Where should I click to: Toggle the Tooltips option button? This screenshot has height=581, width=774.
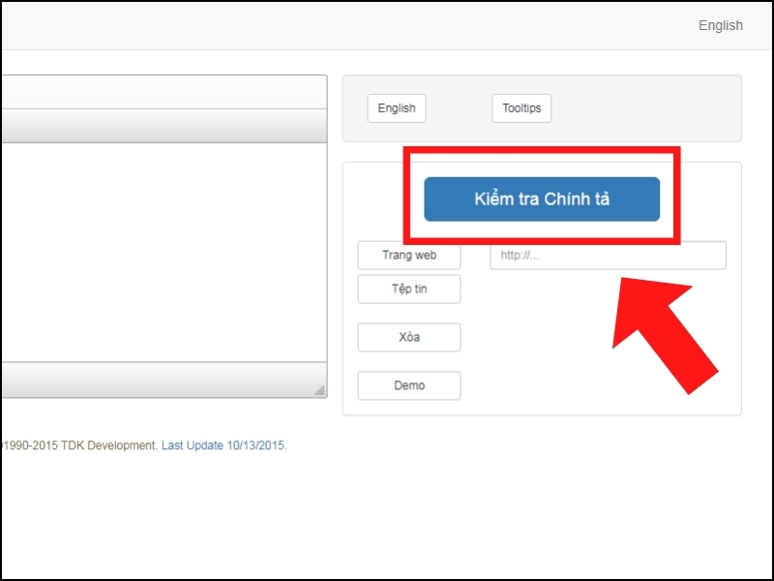point(521,108)
